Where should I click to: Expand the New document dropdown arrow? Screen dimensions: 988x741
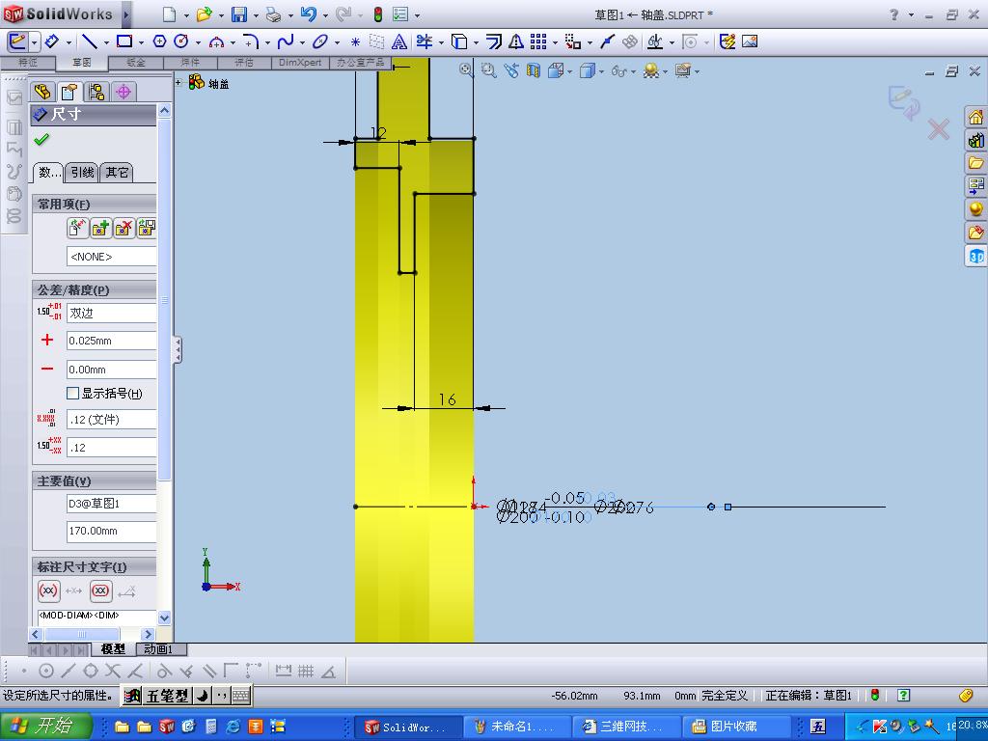pyautogui.click(x=186, y=15)
